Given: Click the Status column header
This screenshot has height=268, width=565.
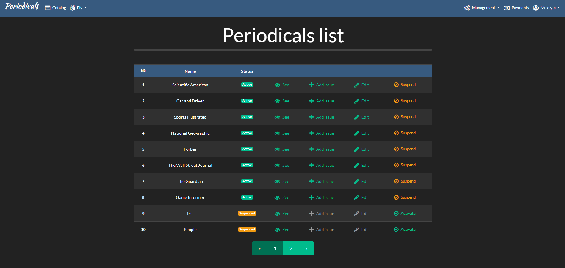Looking at the screenshot, I should click(247, 71).
